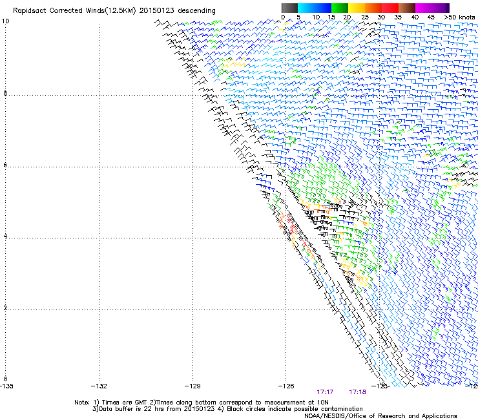Click the '-126' longitude axis label
The height and width of the screenshot is (420, 478).
[286, 386]
